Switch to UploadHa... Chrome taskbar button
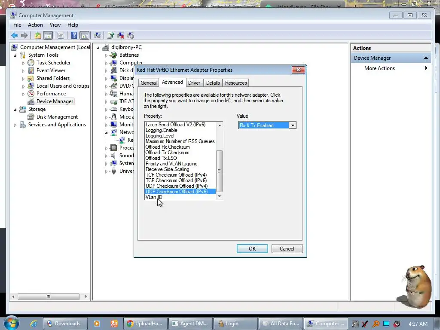This screenshot has height=330, width=440. click(146, 324)
